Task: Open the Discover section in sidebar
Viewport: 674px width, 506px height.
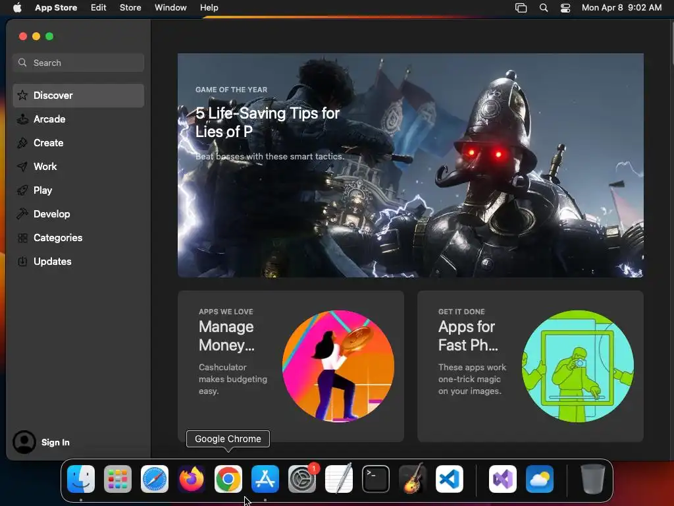Action: tap(78, 95)
